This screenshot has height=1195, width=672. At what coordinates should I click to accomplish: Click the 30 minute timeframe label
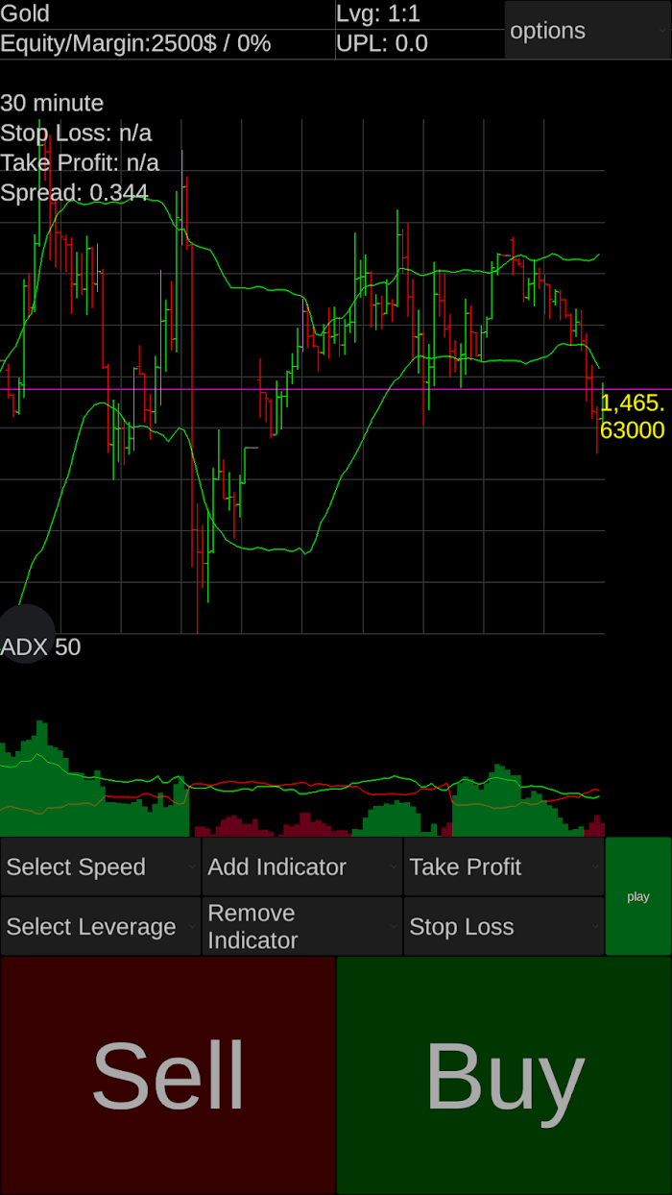(52, 103)
